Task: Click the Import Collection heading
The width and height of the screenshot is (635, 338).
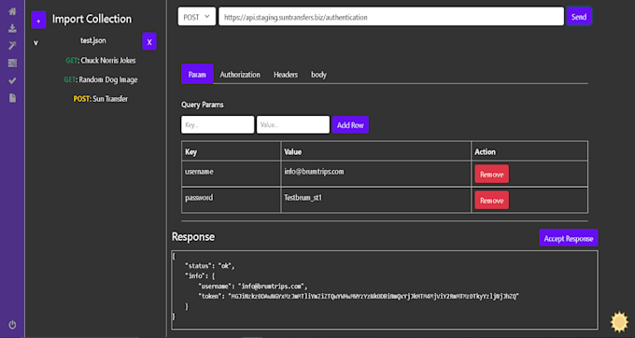Action: point(92,19)
